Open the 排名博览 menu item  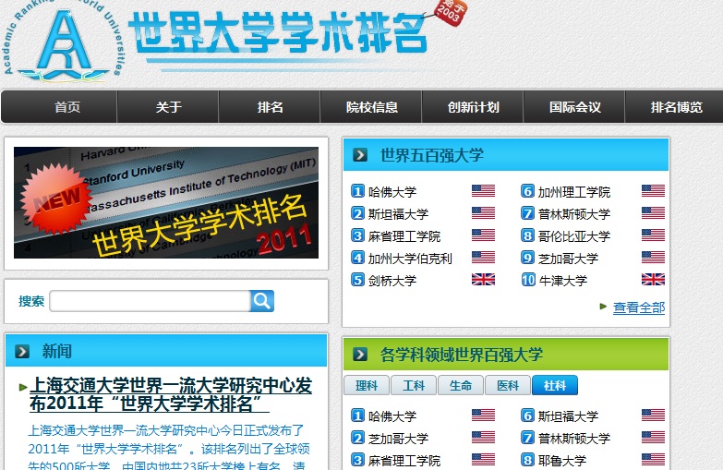676,107
